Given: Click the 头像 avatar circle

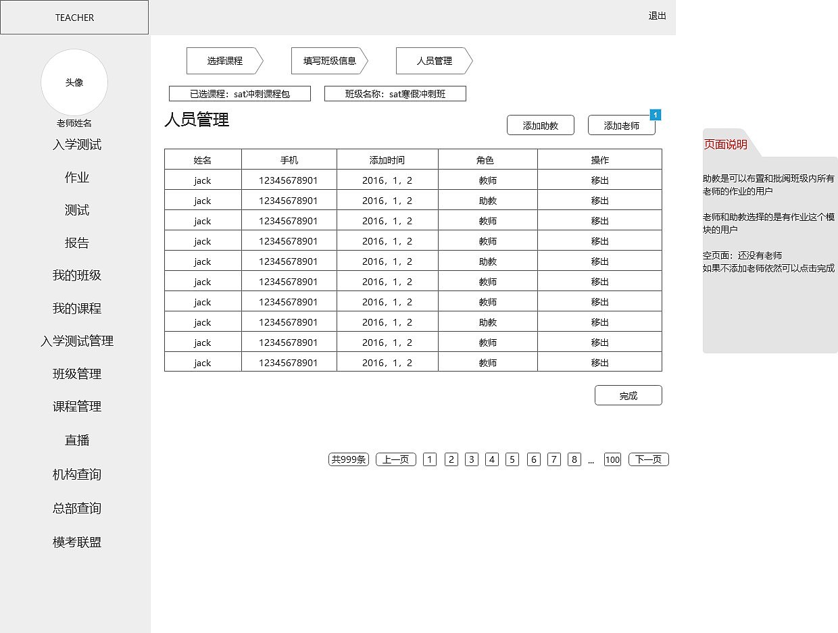Looking at the screenshot, I should [x=74, y=82].
